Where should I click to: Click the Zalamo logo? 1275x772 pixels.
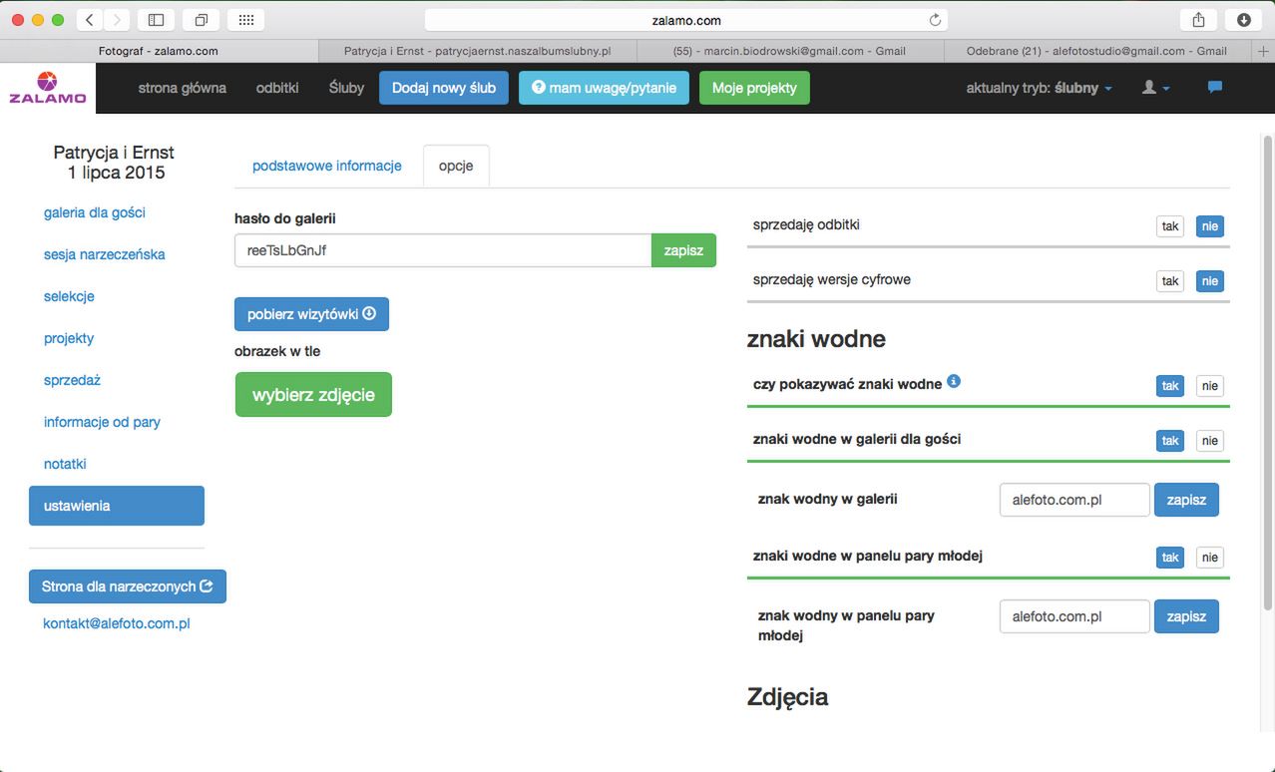click(x=48, y=88)
